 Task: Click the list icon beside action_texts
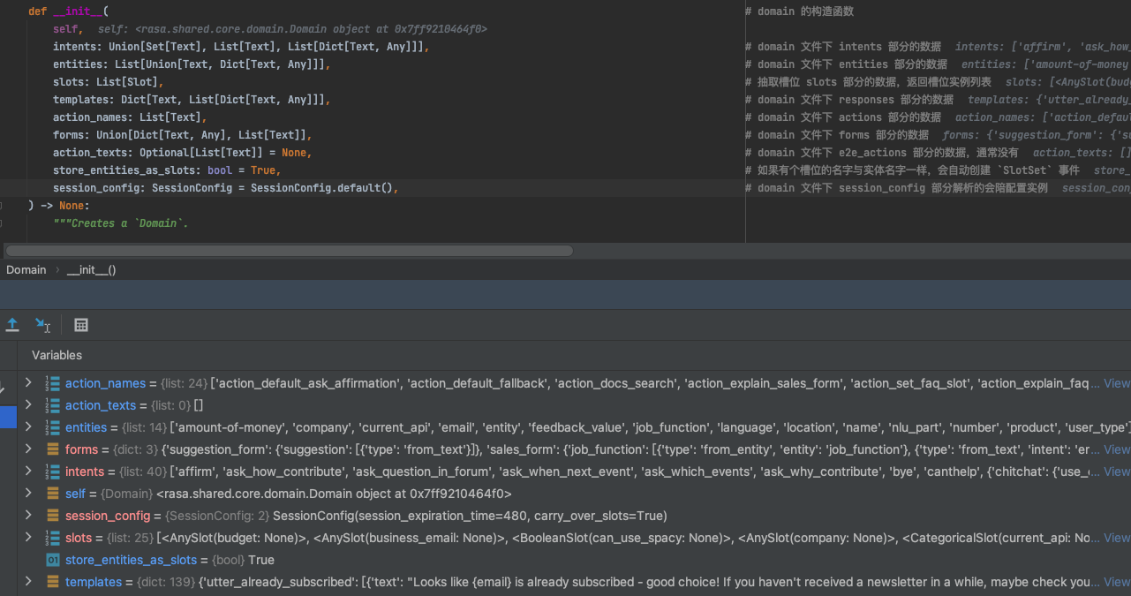click(53, 405)
